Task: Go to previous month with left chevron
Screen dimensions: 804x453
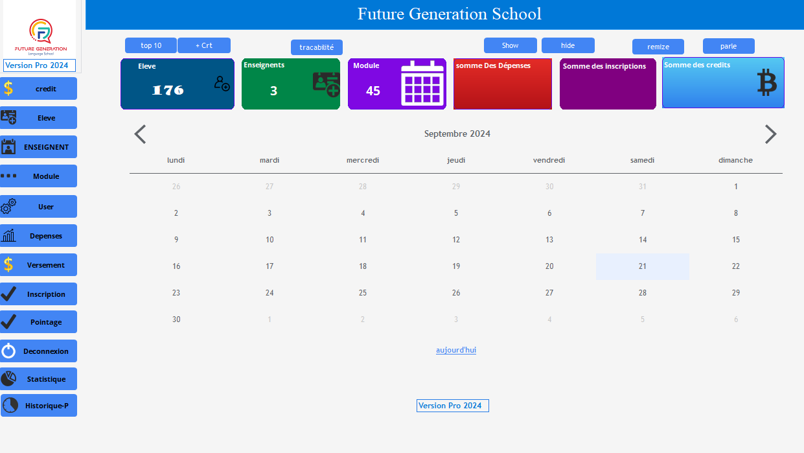Action: pos(140,134)
